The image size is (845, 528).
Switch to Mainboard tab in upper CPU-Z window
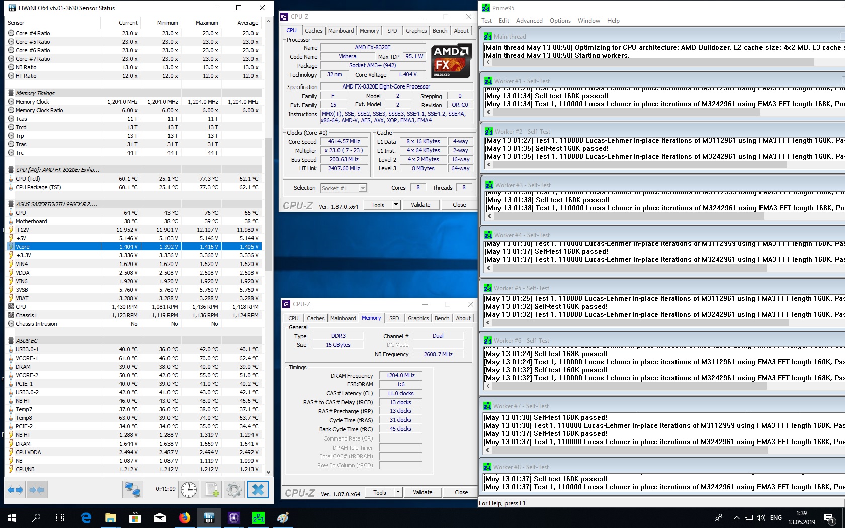(341, 31)
